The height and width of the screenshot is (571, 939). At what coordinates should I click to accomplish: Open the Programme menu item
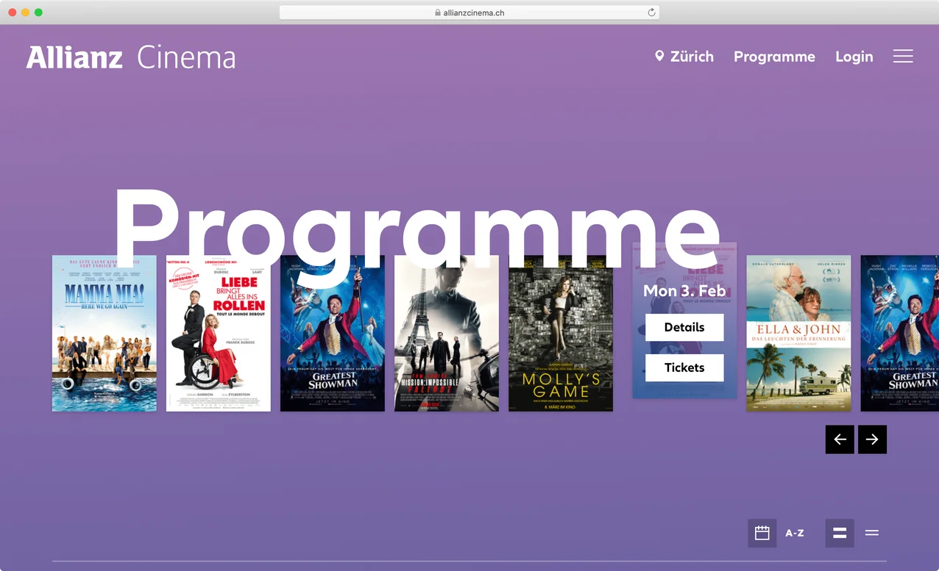tap(774, 56)
